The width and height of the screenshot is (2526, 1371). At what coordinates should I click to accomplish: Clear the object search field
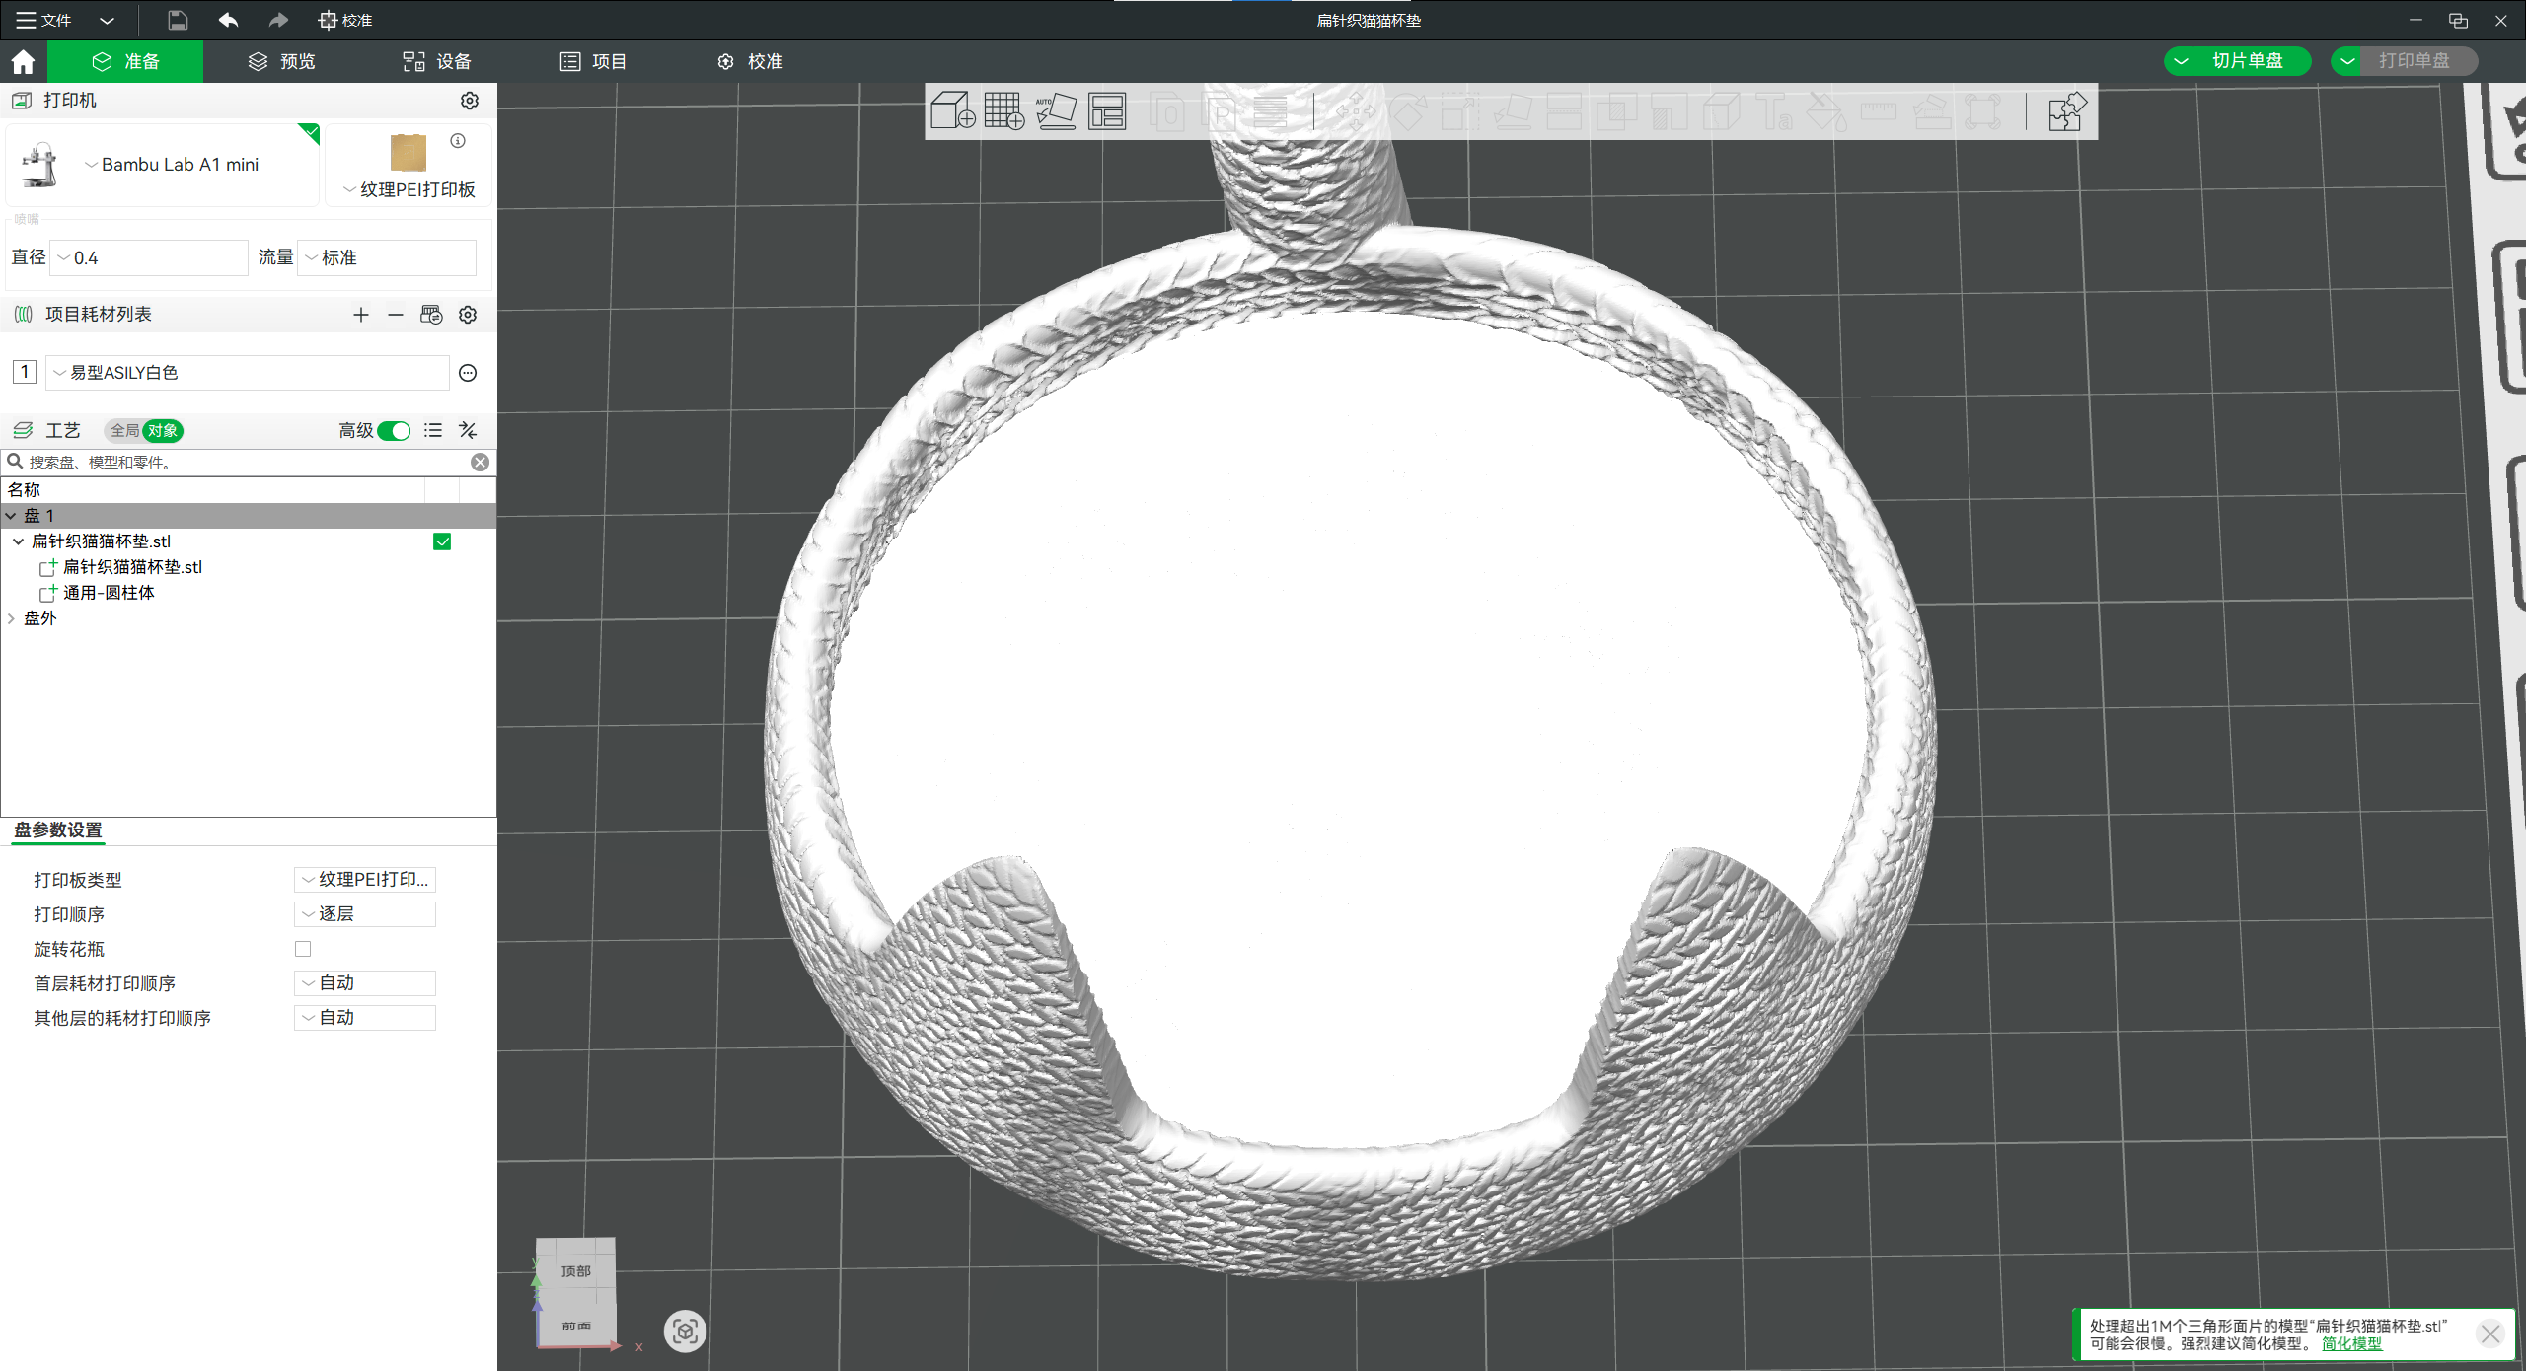click(x=480, y=462)
